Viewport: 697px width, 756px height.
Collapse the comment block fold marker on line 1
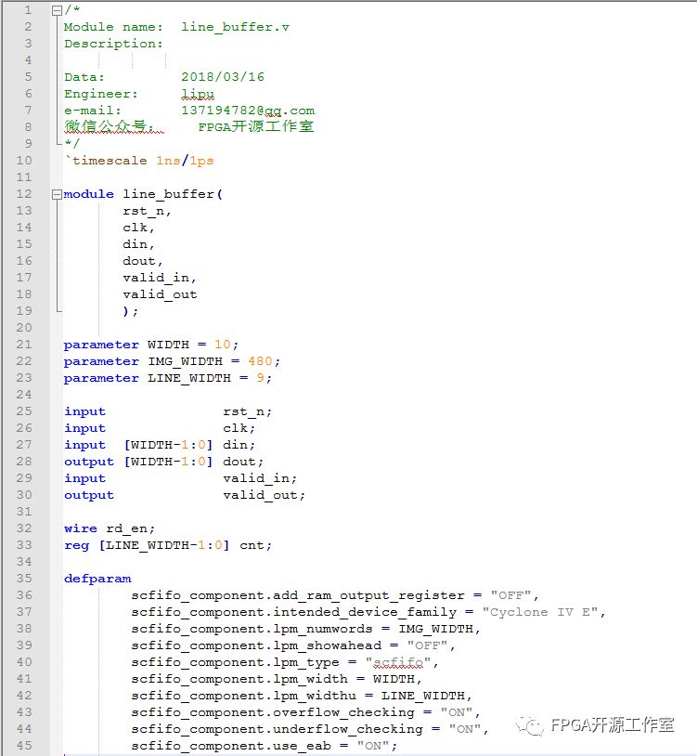(x=57, y=10)
